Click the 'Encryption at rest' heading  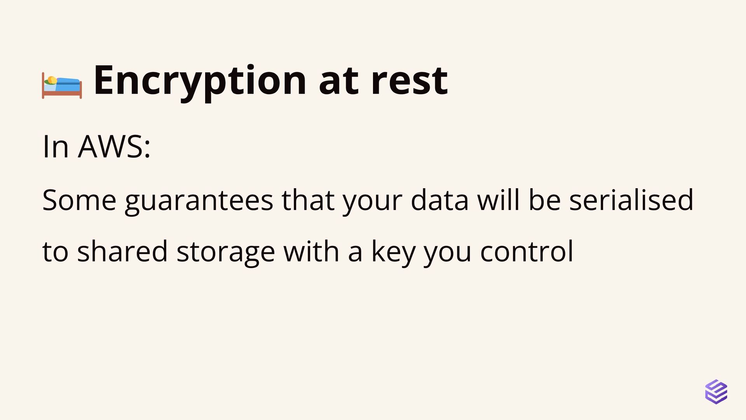271,82
